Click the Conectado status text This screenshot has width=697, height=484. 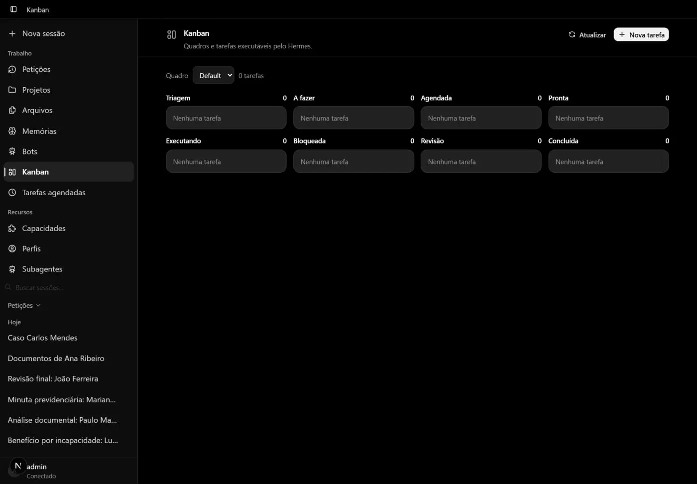pos(41,476)
